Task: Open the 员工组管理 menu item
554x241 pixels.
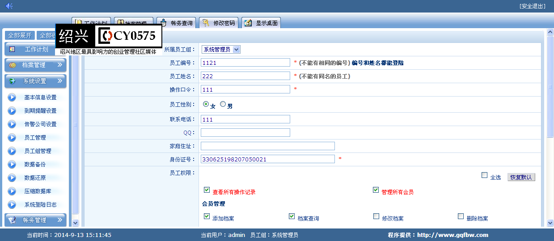Action: [x=38, y=151]
